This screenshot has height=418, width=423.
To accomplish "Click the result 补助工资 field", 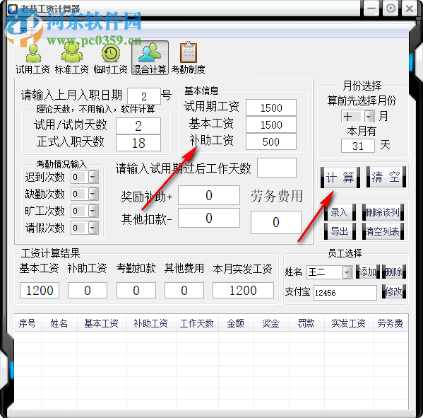I will pyautogui.click(x=88, y=291).
